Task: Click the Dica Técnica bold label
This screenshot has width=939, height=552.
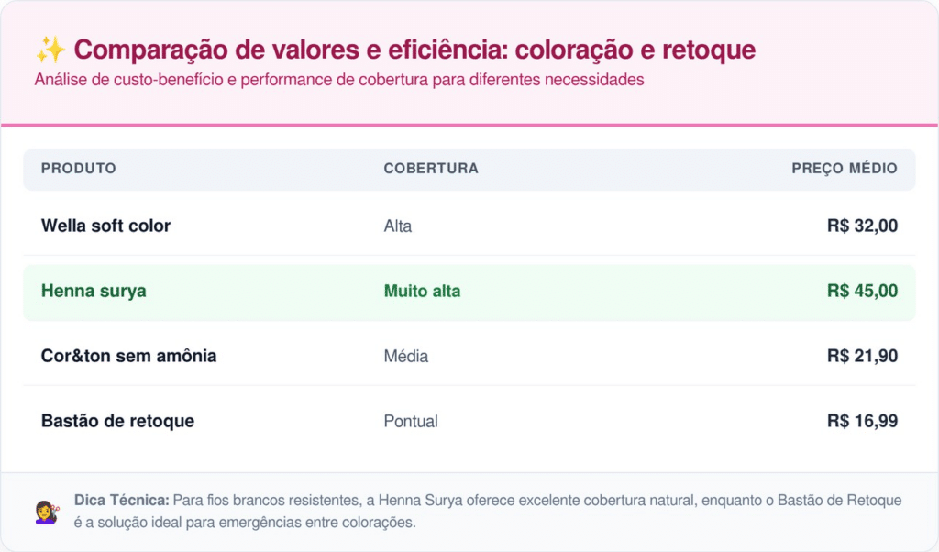Action: [121, 501]
